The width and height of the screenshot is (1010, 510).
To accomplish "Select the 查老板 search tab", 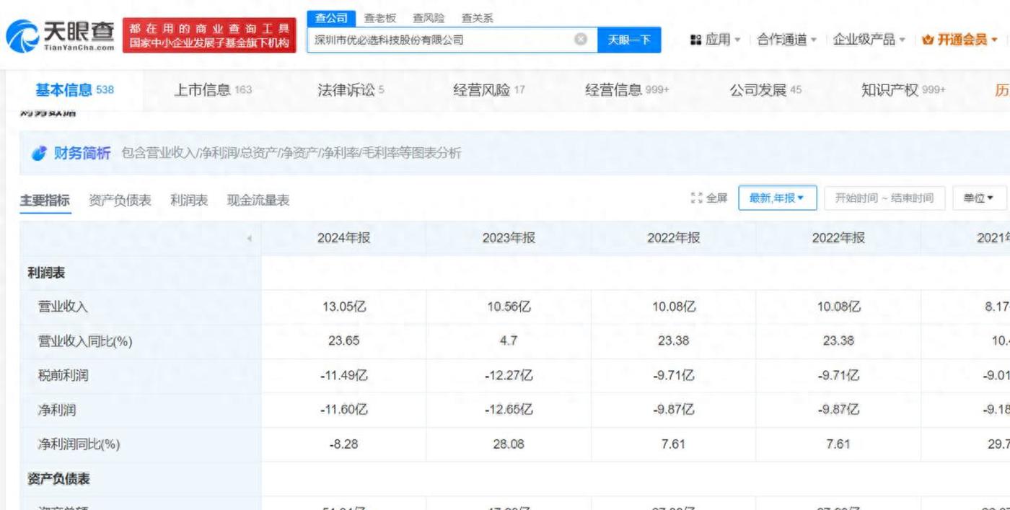I will (x=379, y=18).
